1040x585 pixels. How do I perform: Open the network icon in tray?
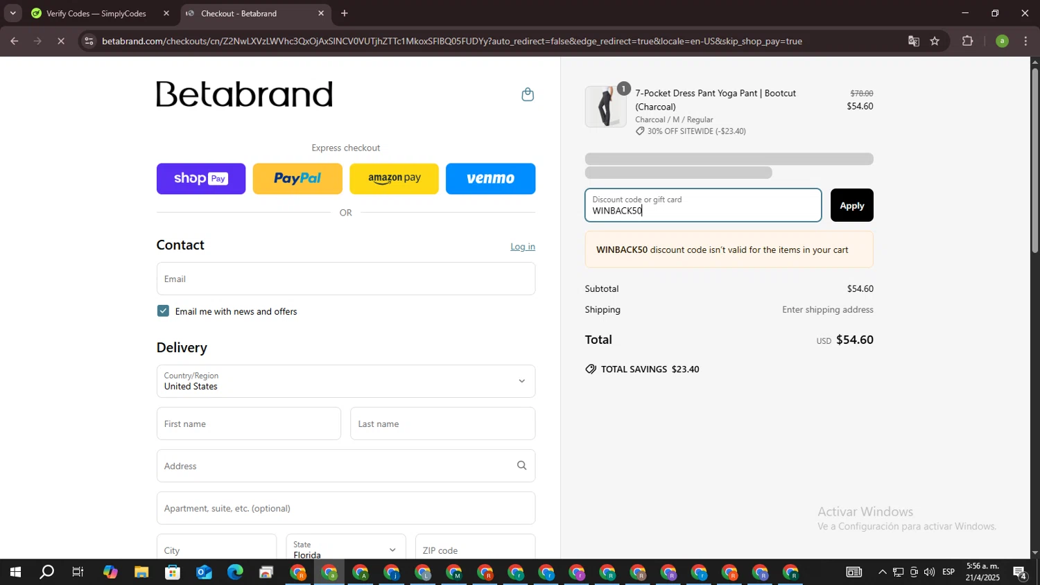click(899, 573)
